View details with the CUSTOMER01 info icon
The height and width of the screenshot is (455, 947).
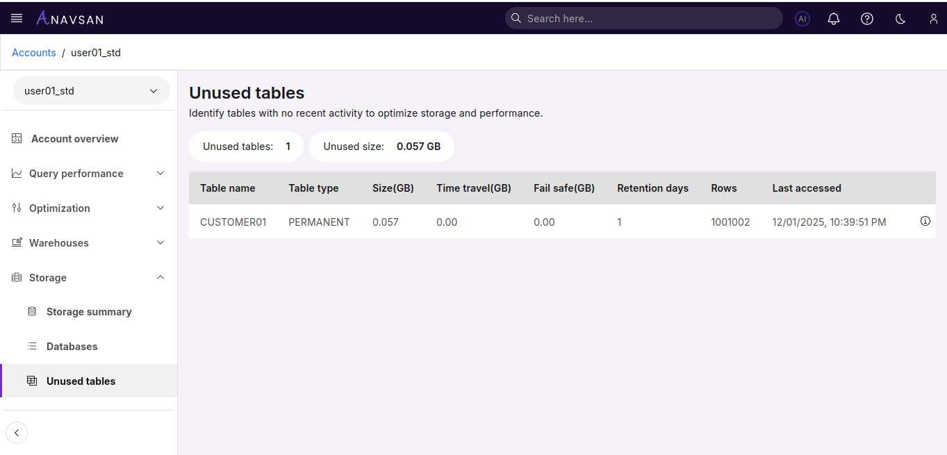click(x=925, y=221)
